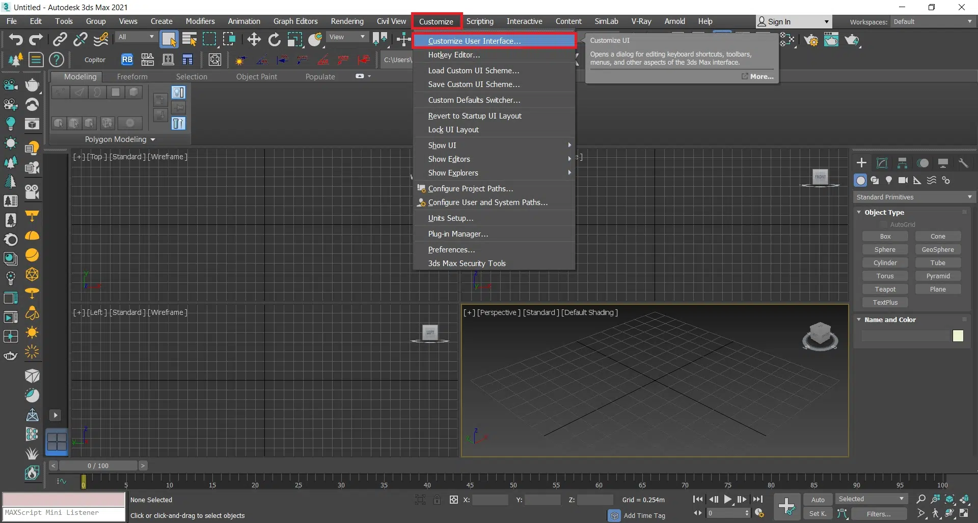
Task: Select the Lights category icon
Action: click(889, 180)
